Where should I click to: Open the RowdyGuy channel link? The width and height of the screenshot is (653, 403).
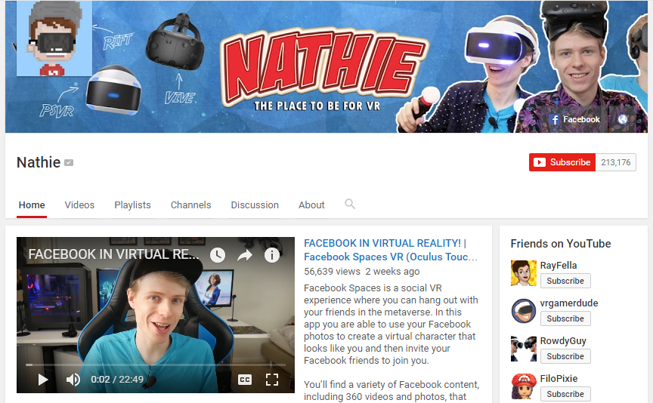coord(563,341)
